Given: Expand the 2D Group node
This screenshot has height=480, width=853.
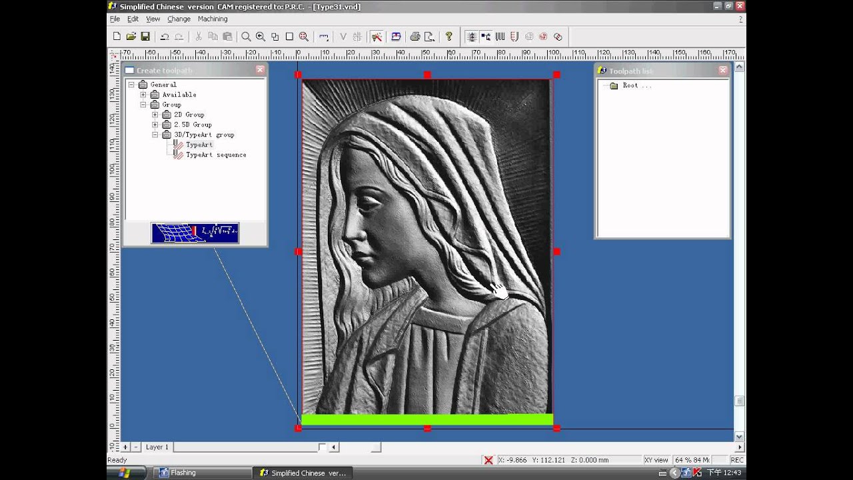Looking at the screenshot, I should click(155, 115).
